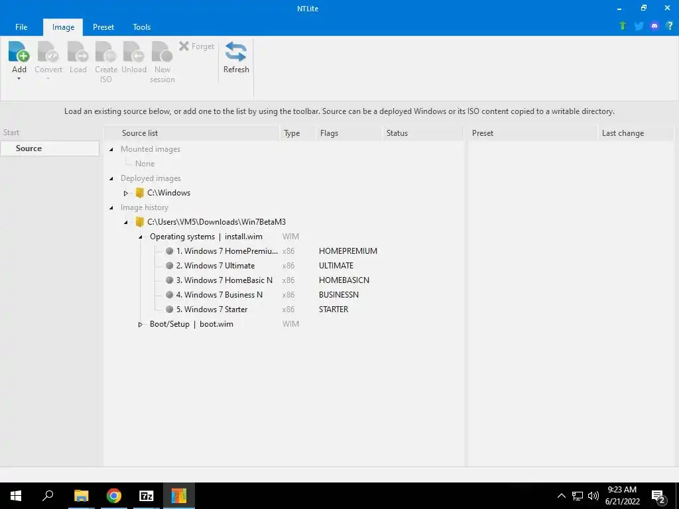Screen dimensions: 679x509
Task: Click Windows 7 HomeBasic N status circle
Action: 169,280
